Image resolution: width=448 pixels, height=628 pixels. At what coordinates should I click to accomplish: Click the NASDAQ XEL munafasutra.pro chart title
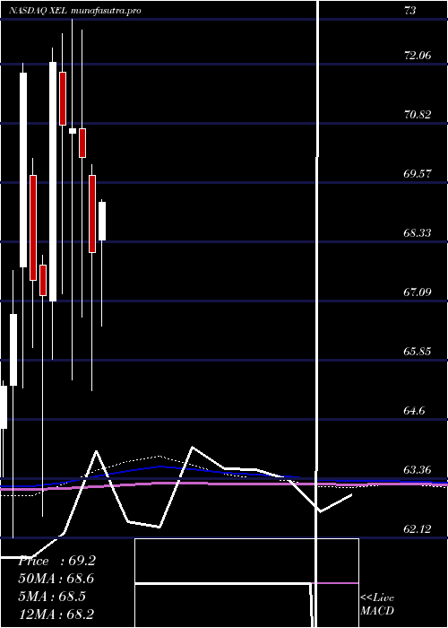click(74, 11)
